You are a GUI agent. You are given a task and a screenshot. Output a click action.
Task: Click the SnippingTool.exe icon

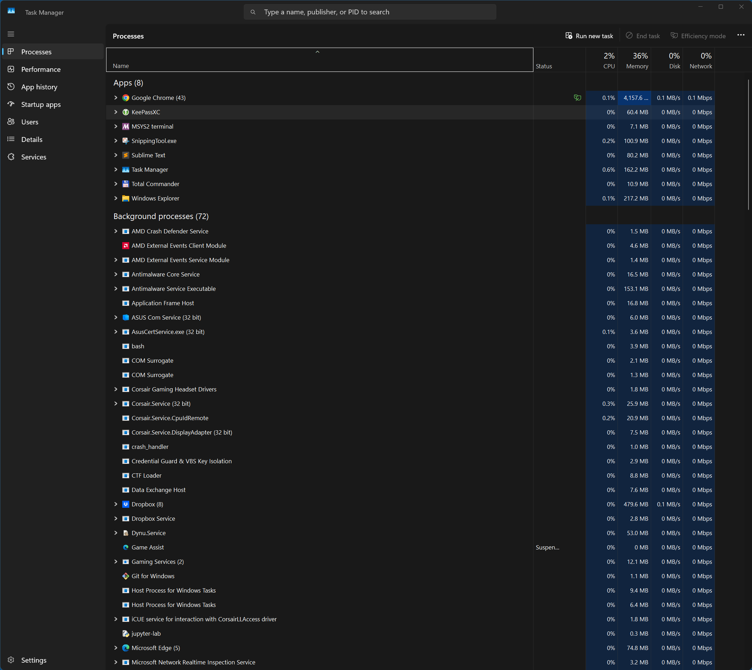[125, 141]
